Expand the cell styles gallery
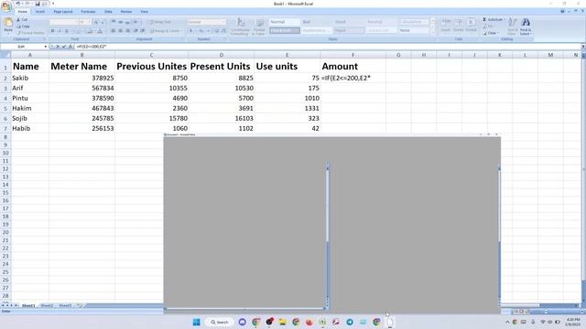Screen dimensions: 586x329 (x=433, y=33)
